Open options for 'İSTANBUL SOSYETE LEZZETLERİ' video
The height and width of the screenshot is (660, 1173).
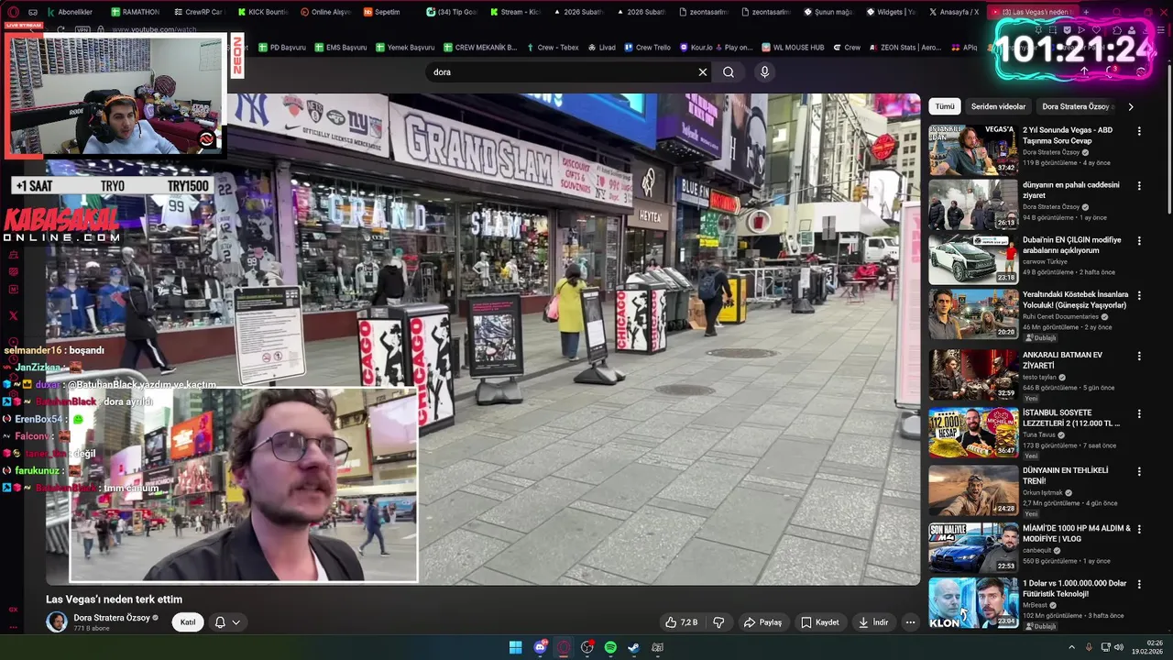(x=1139, y=414)
